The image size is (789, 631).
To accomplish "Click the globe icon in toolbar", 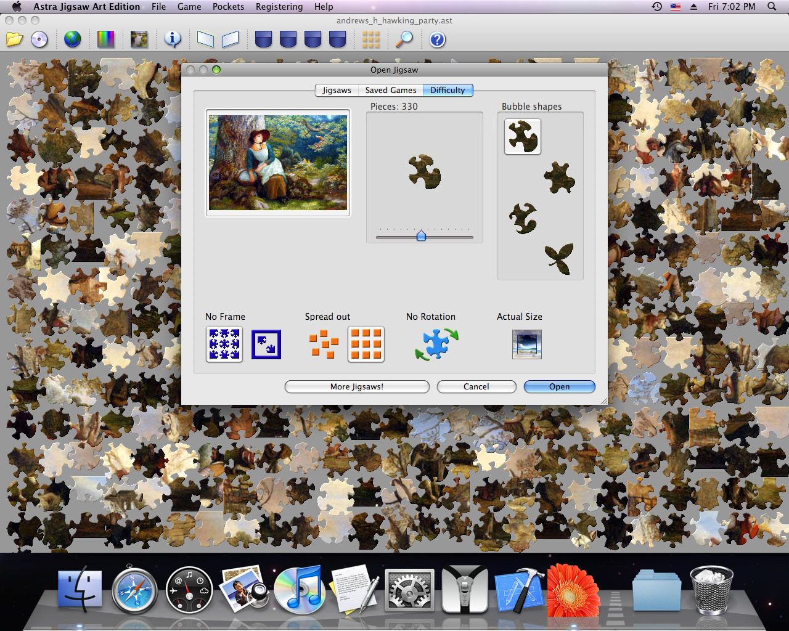I will [x=73, y=40].
